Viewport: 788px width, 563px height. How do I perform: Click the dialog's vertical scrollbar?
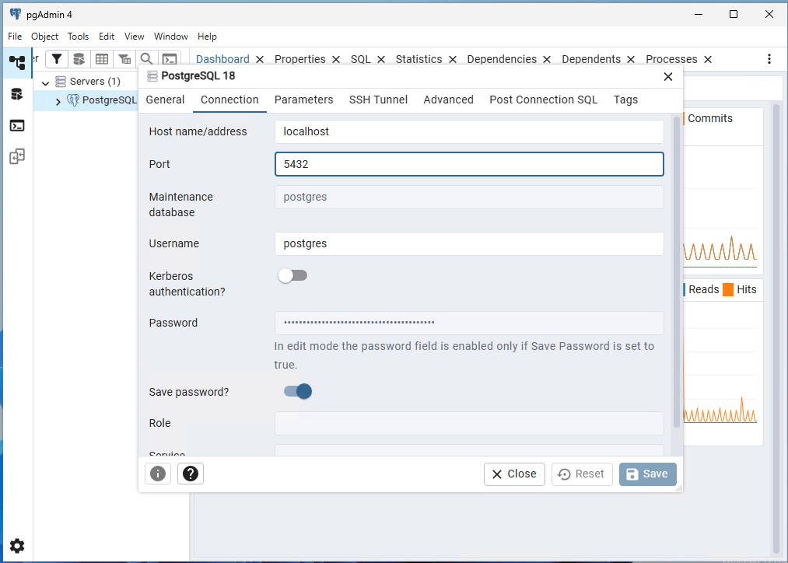point(677,271)
